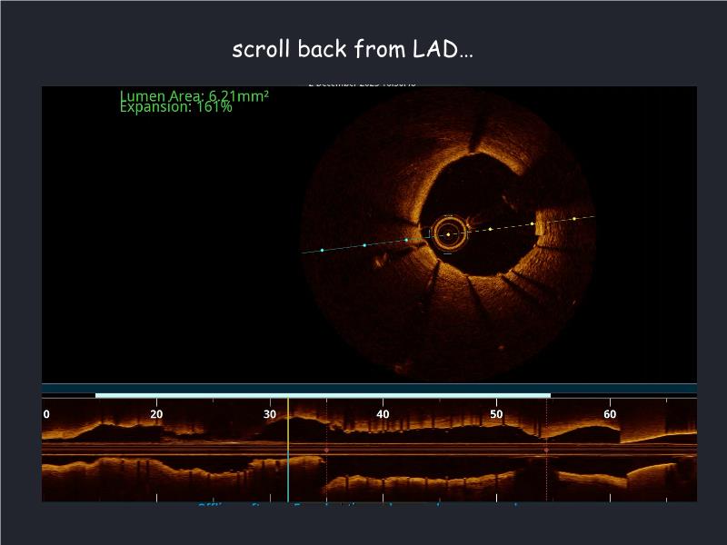727x545 pixels.
Task: Click the right red diamond on centerline
Action: tap(546, 450)
